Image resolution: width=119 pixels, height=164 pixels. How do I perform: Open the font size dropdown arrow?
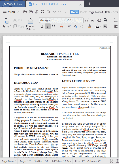click(82, 20)
